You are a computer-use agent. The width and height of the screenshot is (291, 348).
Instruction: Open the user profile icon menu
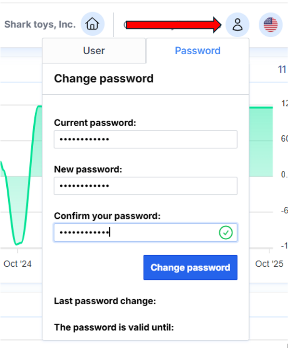tap(238, 25)
